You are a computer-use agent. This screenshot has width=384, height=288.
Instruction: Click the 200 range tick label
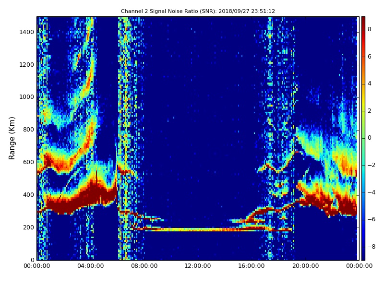pos(28,227)
